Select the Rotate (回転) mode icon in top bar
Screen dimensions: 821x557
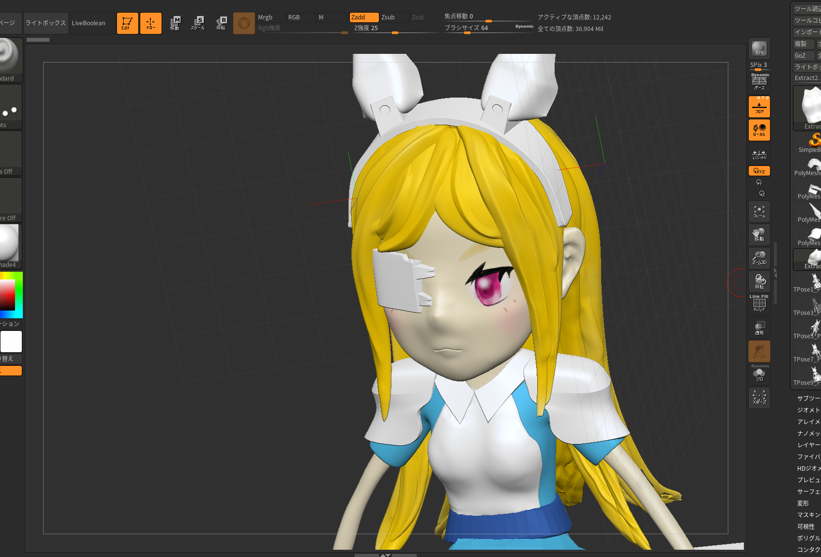tap(221, 23)
